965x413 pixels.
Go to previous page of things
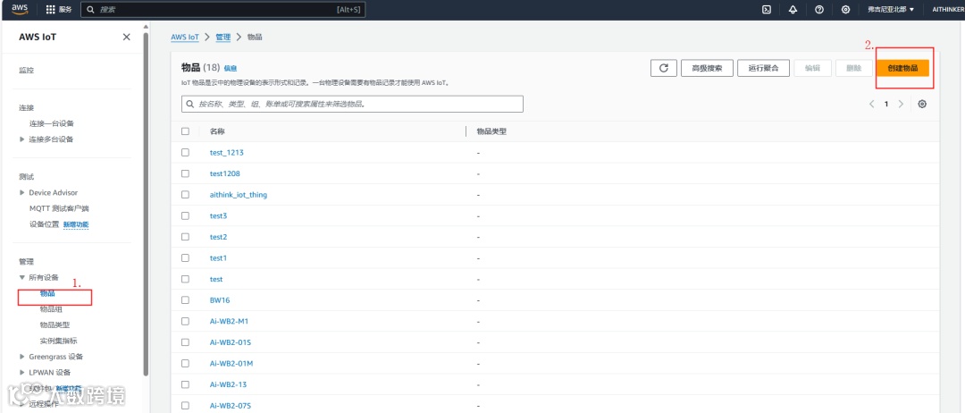coord(871,104)
